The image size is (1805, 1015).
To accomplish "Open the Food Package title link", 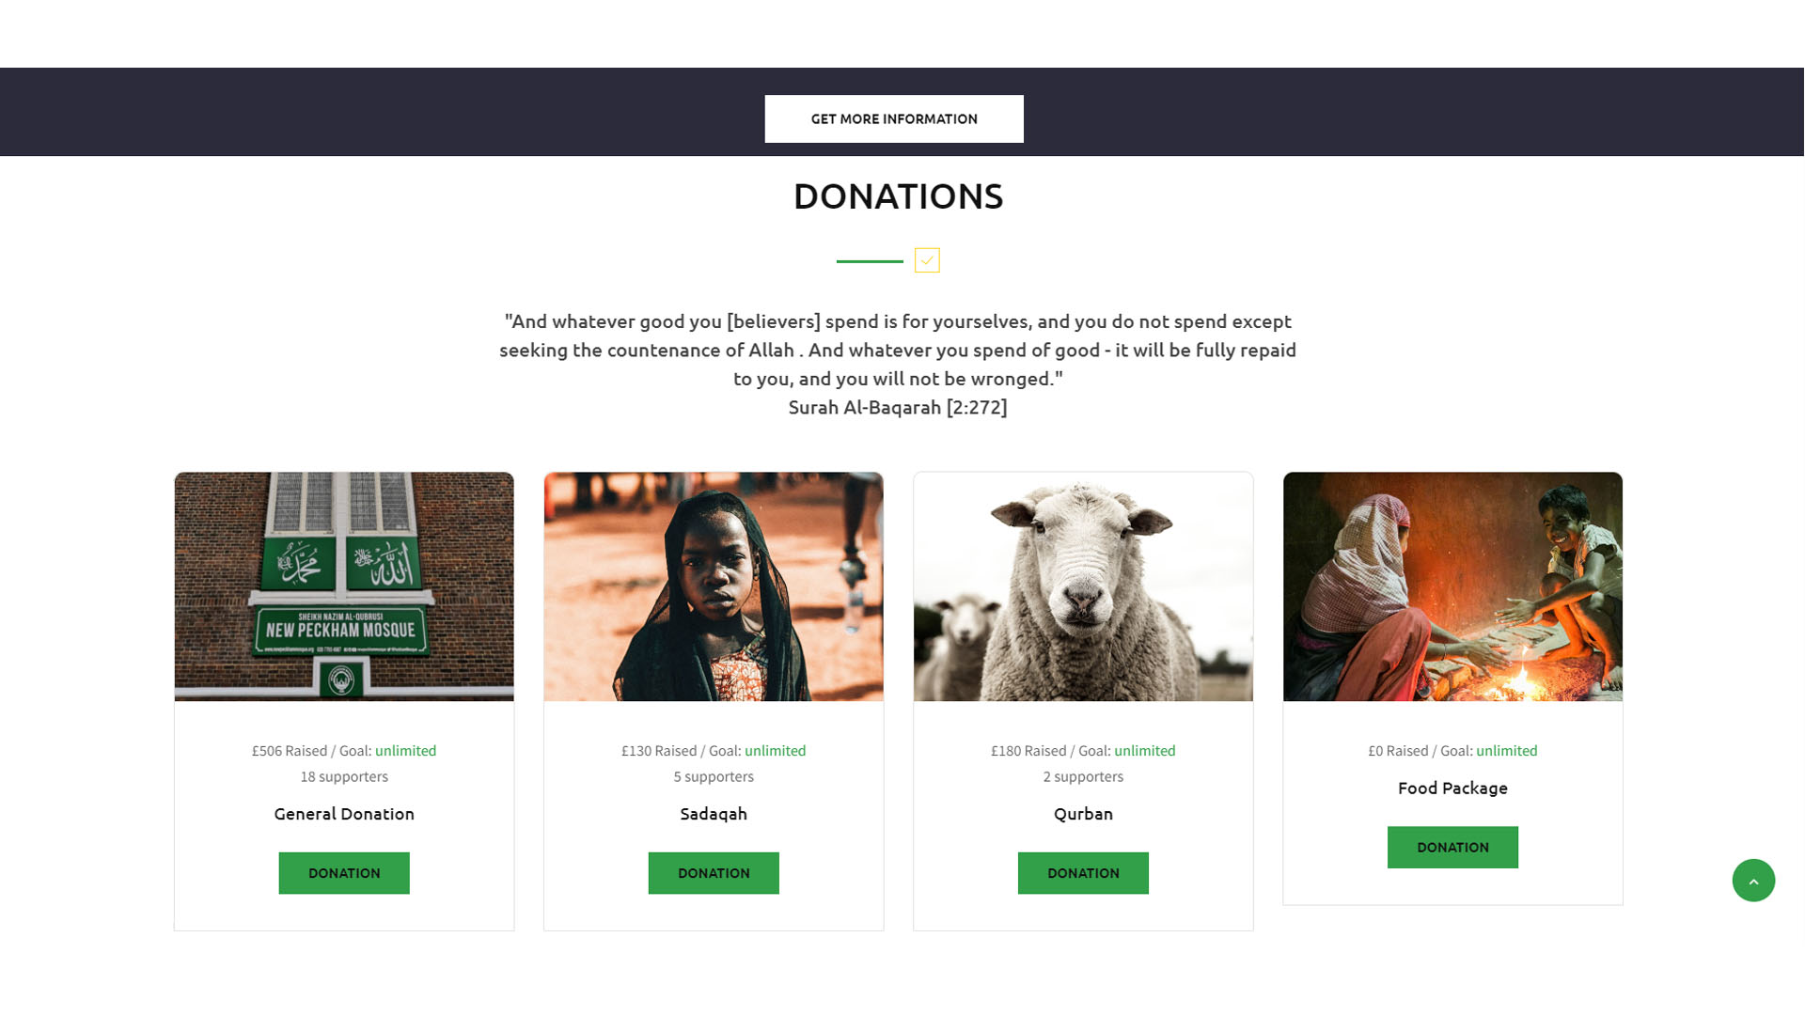I will tap(1452, 789).
